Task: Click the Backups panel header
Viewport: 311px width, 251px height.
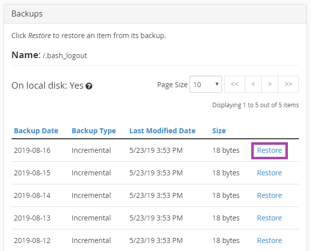Action: tap(27, 14)
